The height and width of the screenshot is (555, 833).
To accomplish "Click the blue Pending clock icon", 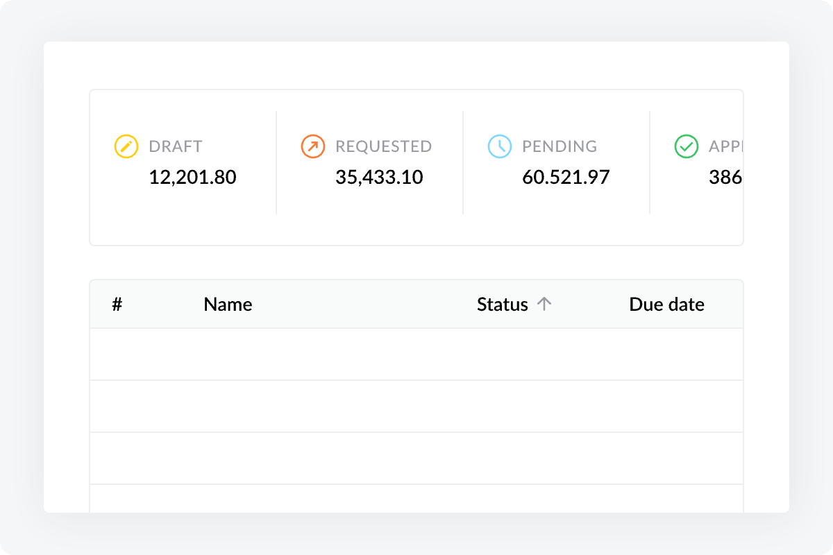I will [x=499, y=146].
